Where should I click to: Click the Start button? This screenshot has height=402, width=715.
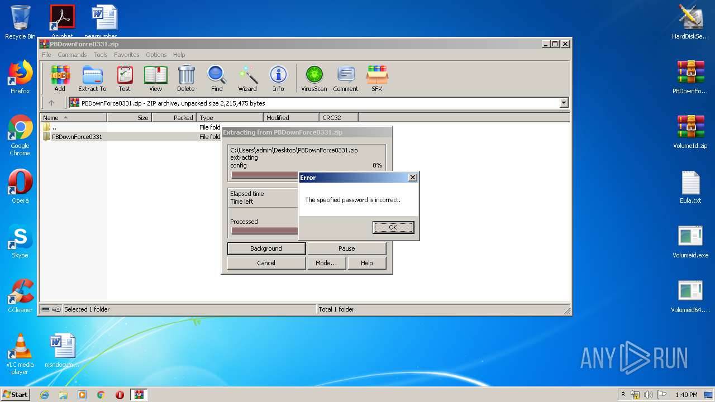pos(16,395)
